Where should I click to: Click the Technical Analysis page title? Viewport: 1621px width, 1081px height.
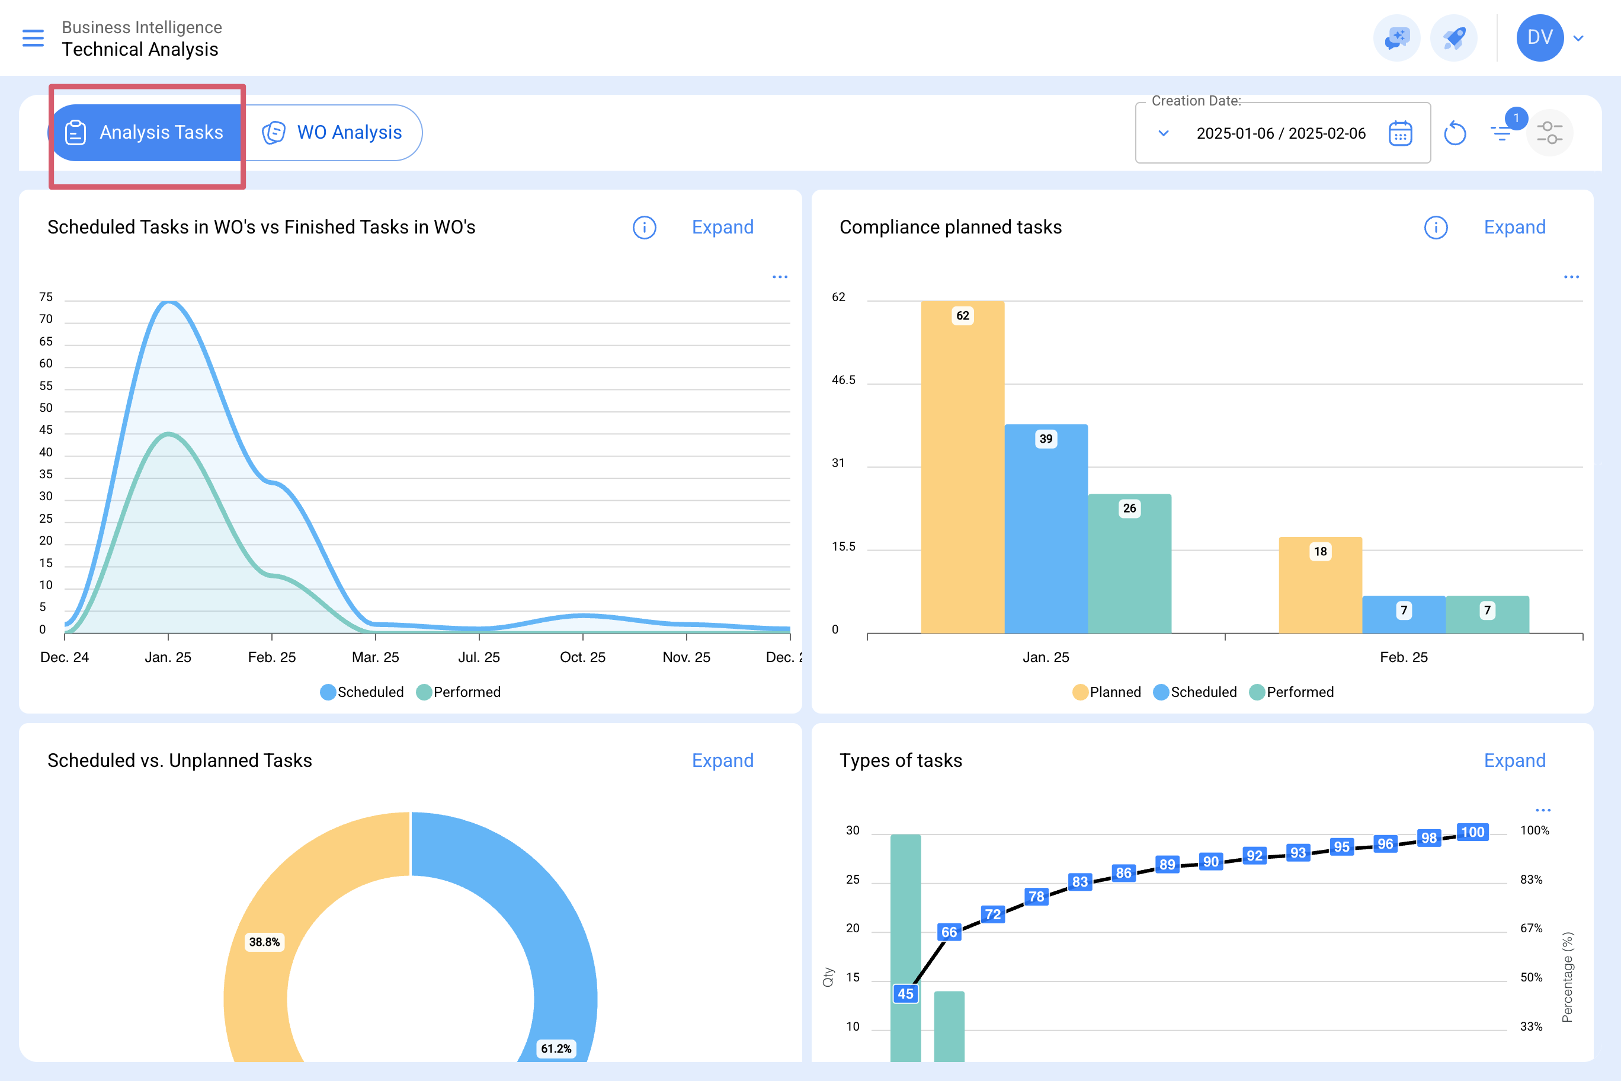coord(140,50)
